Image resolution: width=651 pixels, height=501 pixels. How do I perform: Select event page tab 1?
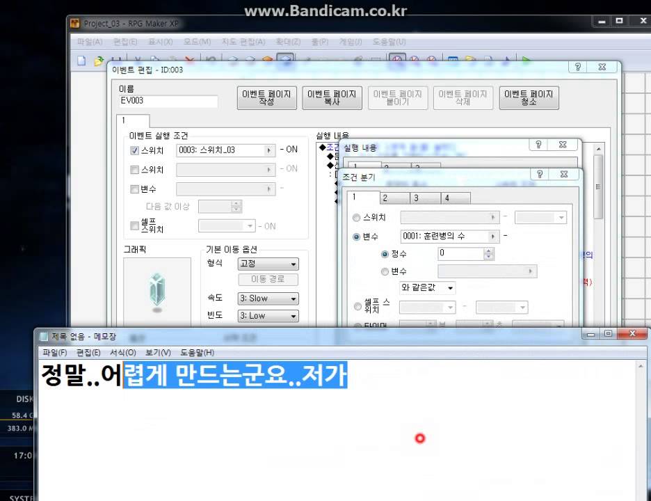133,120
